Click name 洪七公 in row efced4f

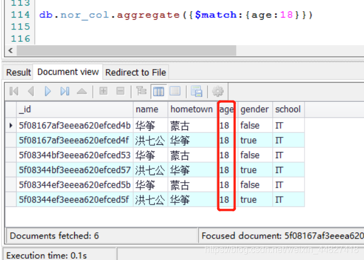pos(150,140)
